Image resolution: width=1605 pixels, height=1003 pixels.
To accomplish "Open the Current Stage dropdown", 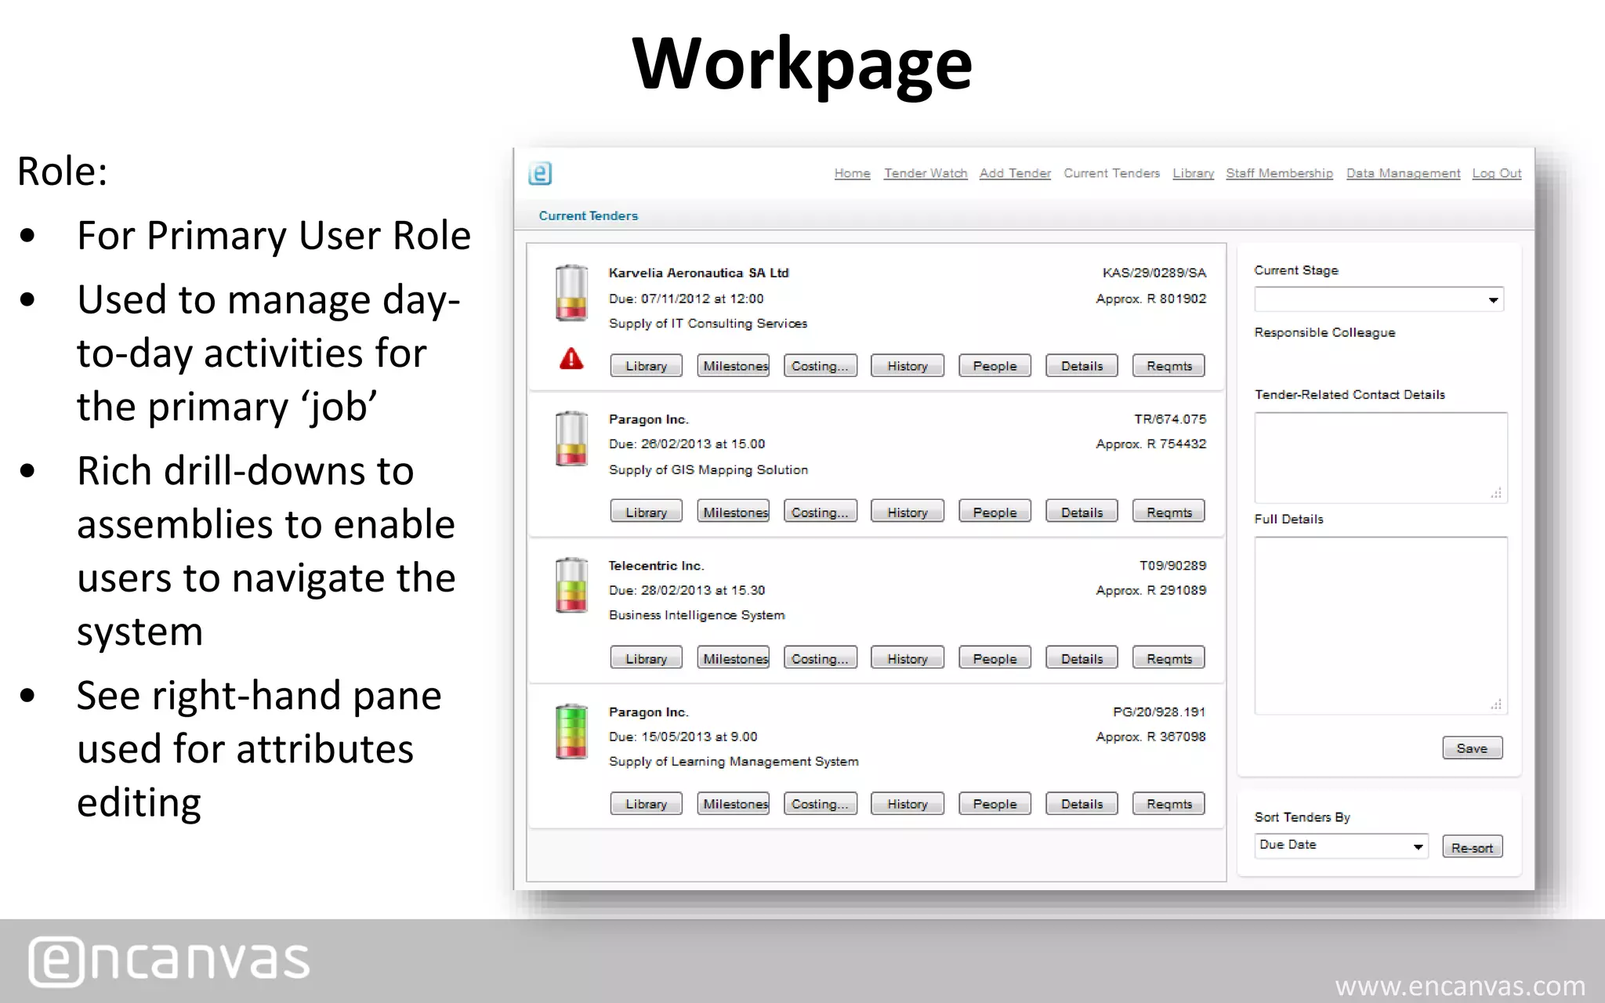I will [x=1379, y=299].
